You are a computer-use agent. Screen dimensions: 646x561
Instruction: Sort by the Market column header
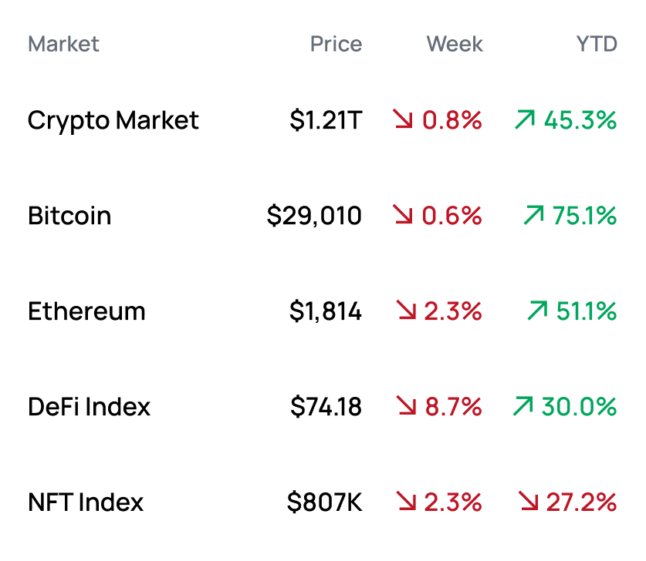(63, 44)
